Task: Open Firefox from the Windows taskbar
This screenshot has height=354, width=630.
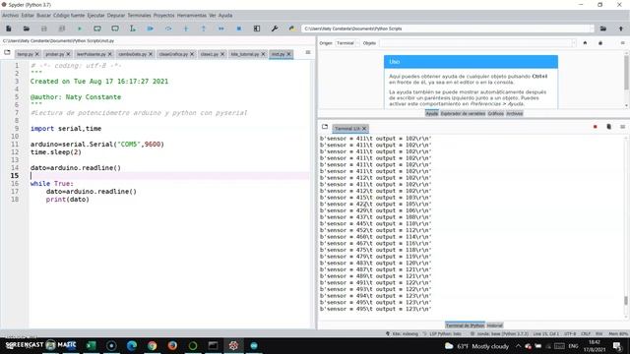Action: click(172, 345)
